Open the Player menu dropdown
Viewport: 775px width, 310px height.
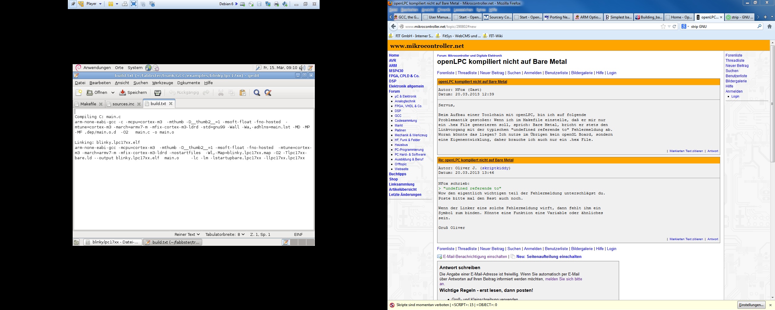[94, 4]
